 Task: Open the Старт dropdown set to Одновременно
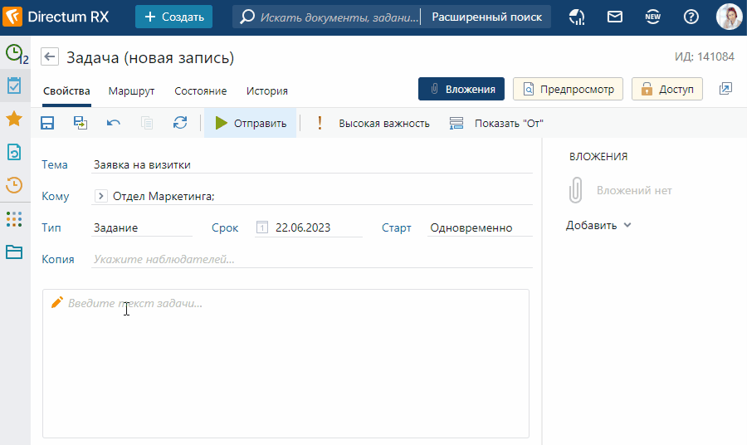pyautogui.click(x=479, y=227)
